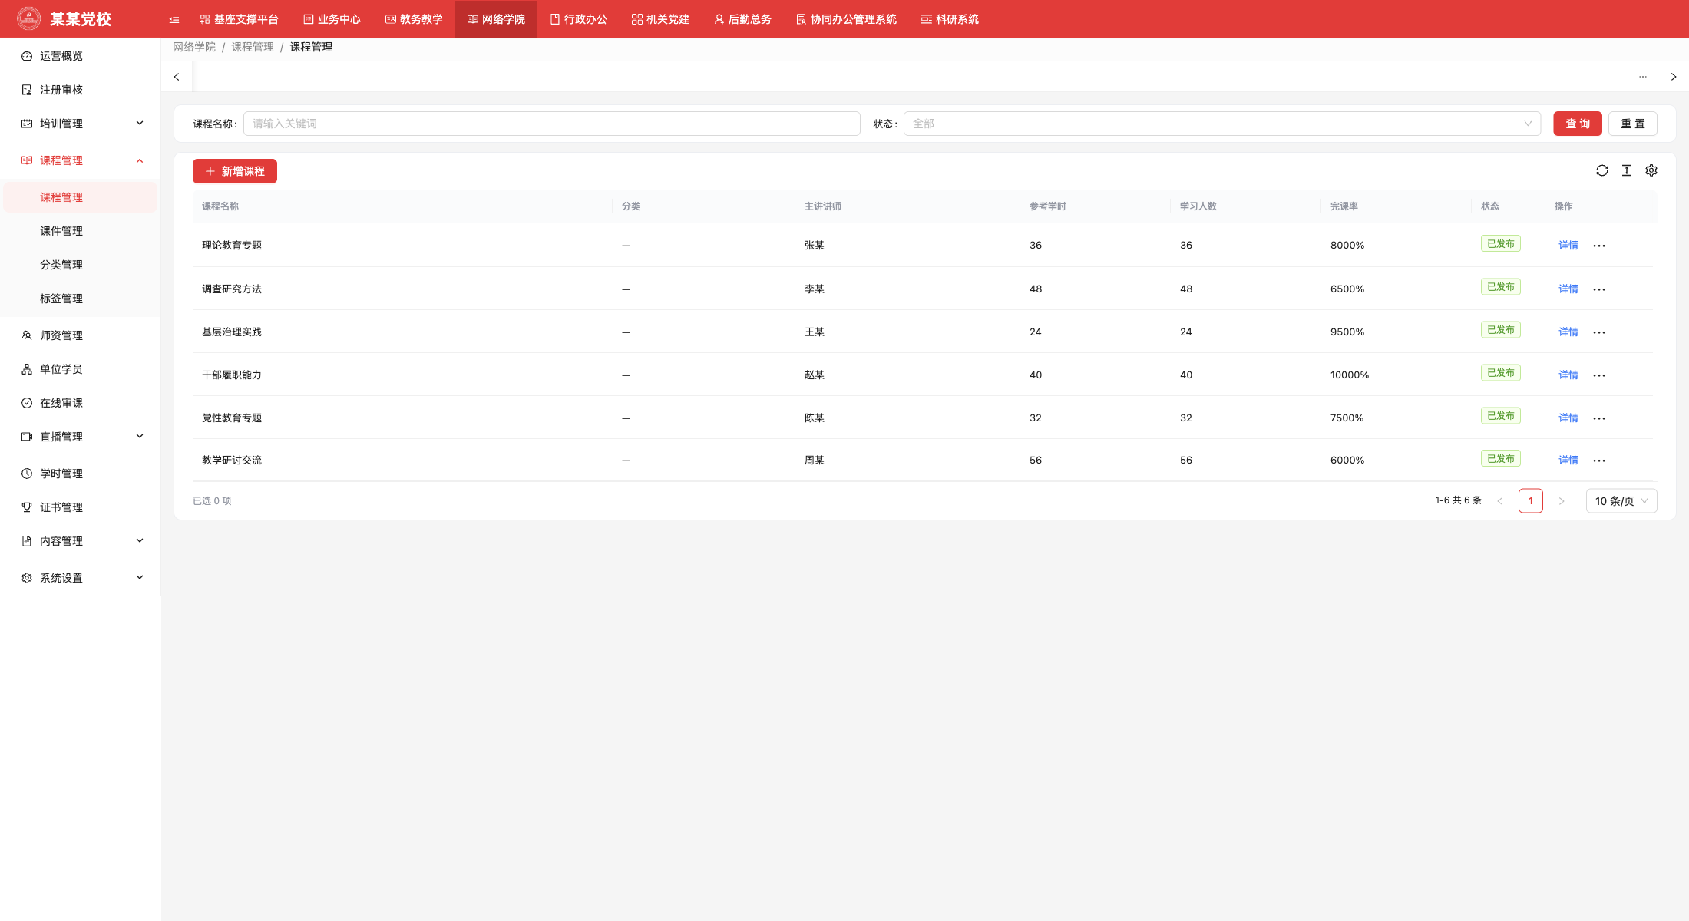Go to next page arrow in pagination

[x=1562, y=501]
